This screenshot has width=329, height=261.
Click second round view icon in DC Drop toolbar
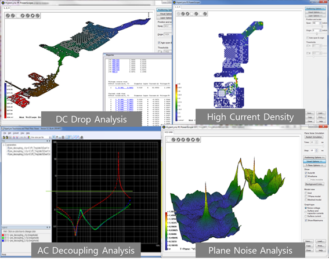point(13,16)
